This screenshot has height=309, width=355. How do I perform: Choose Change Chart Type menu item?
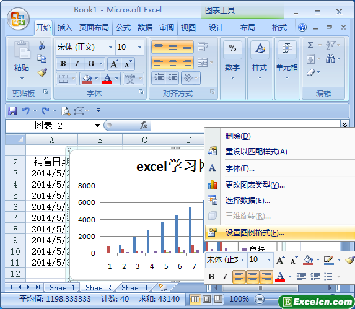click(x=280, y=185)
